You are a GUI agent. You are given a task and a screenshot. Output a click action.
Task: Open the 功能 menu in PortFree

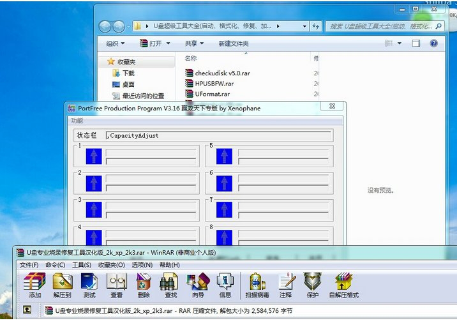(77, 121)
